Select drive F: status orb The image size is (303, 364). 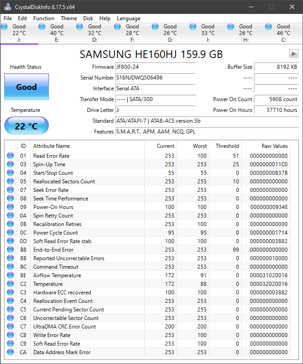117,27
